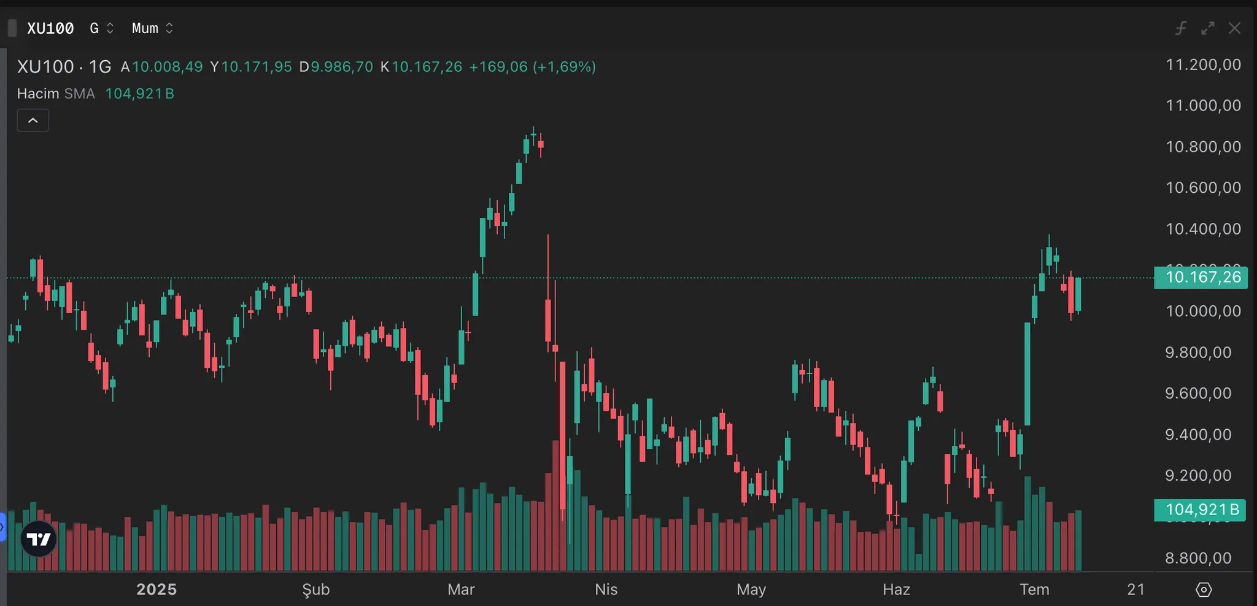Click the 21 date label on time axis
This screenshot has width=1257, height=606.
[x=1136, y=589]
